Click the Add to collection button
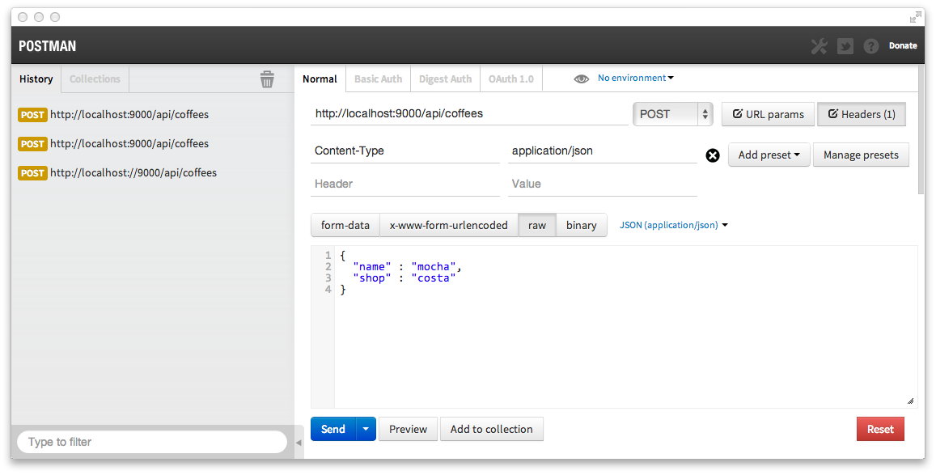This screenshot has height=475, width=936. pos(491,429)
